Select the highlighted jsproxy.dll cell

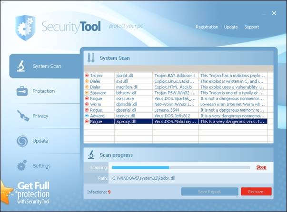(x=133, y=121)
